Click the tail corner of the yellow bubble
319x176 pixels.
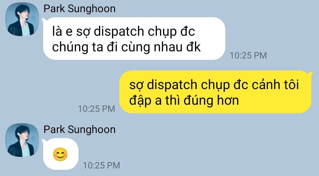click(310, 73)
